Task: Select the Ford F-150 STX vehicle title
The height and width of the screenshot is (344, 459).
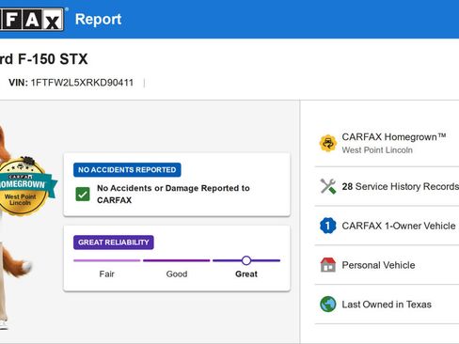Action: coord(43,59)
